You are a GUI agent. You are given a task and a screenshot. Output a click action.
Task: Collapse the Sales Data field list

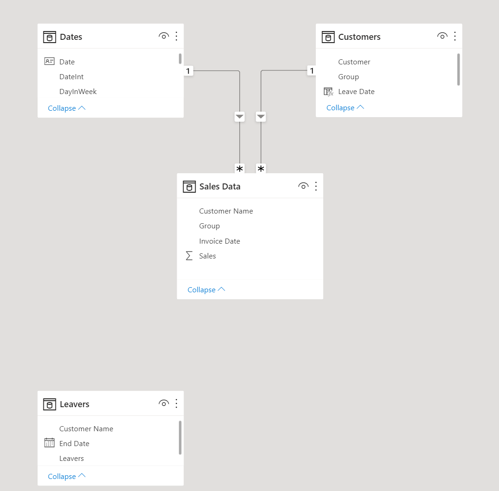pos(206,289)
